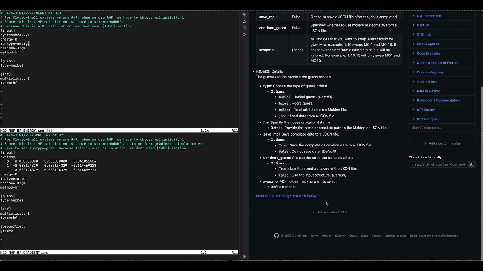The image size is (483, 271).
Task: Click the star bookmarks icon in browser sidebar
Action: coord(244,35)
